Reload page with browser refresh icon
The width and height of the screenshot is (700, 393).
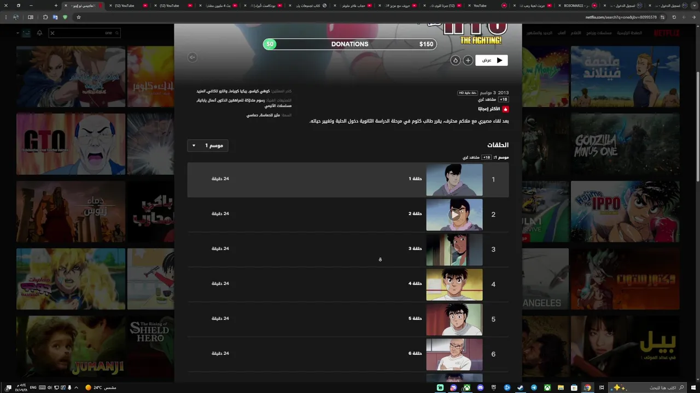[x=674, y=17]
